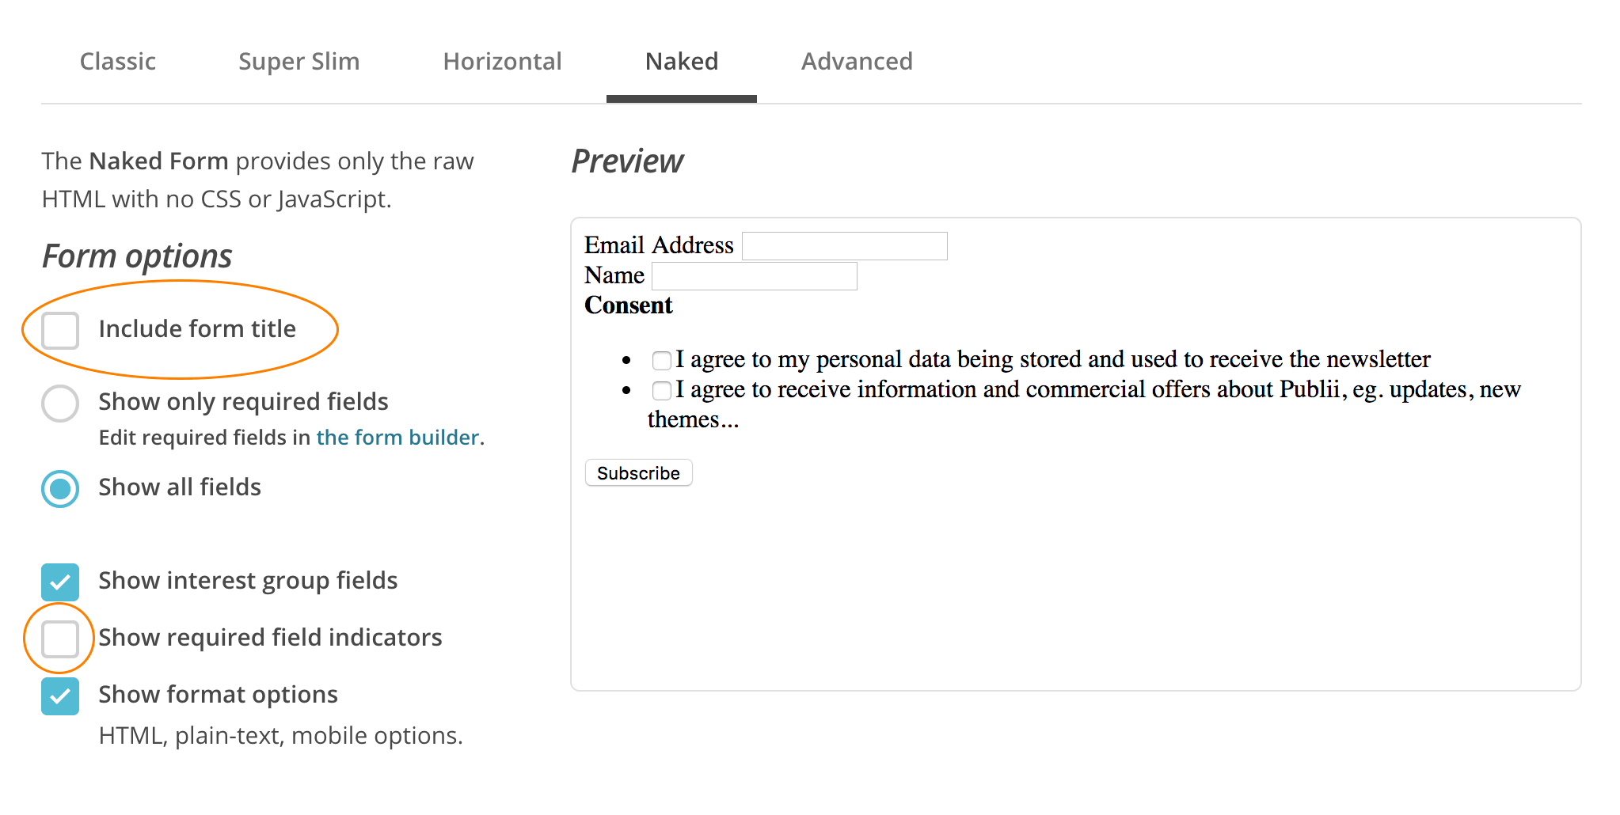Click the Include form title label
Viewport: 1620px width, 815px height.
197,329
